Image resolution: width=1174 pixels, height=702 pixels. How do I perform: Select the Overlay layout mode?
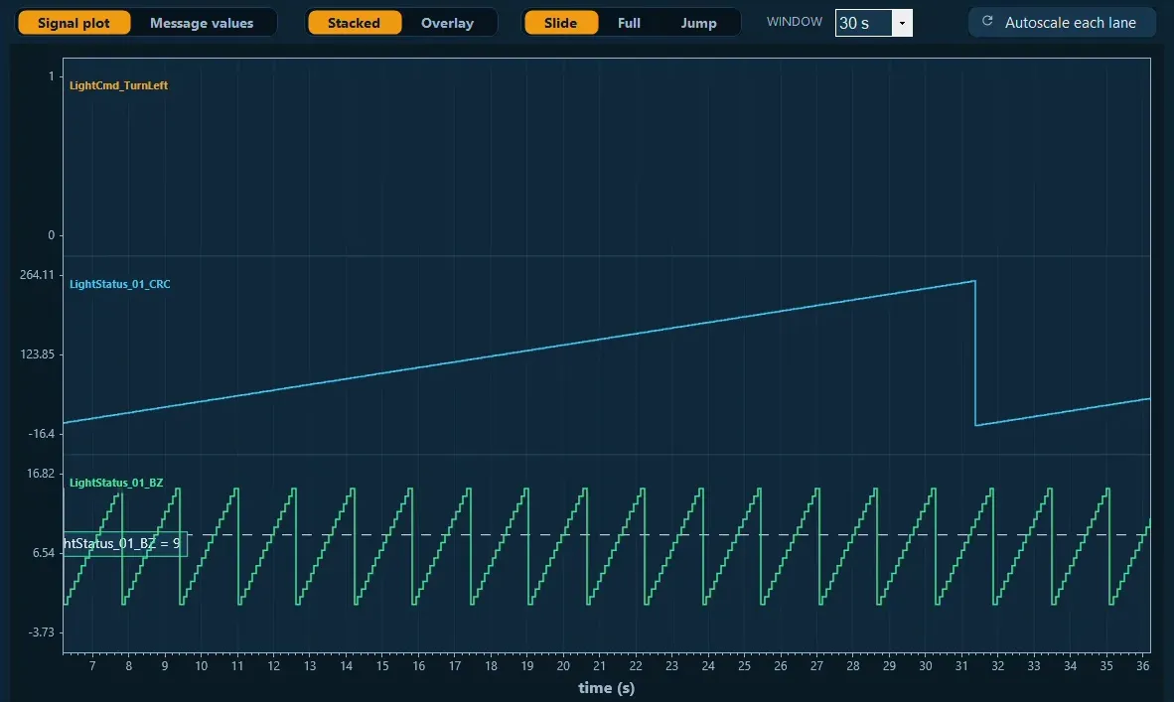click(x=447, y=23)
